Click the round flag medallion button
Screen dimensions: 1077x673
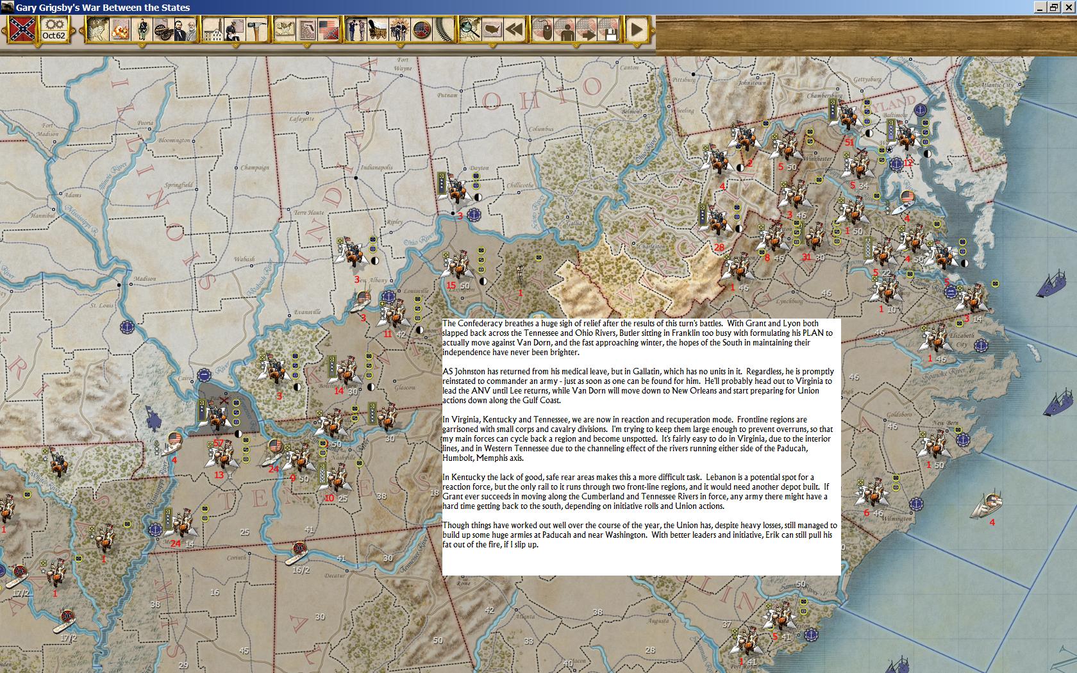point(421,29)
